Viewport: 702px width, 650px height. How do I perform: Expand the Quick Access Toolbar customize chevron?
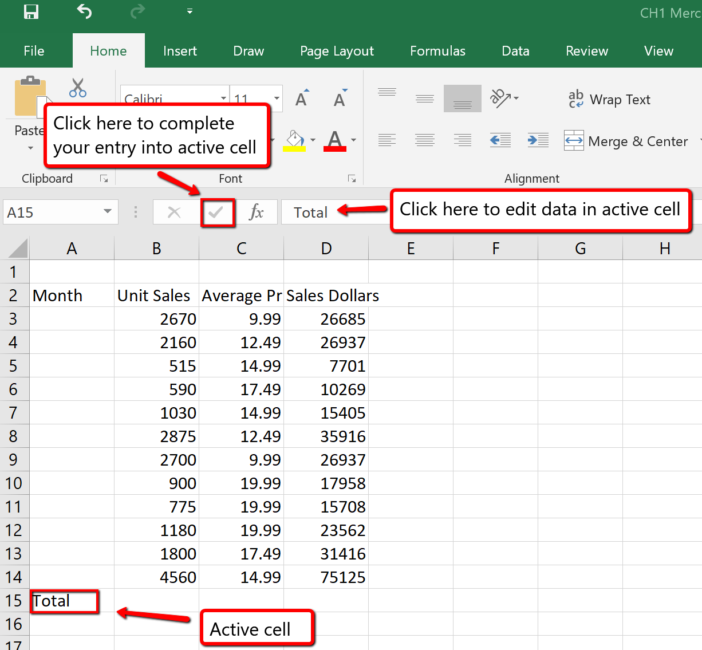(x=189, y=11)
